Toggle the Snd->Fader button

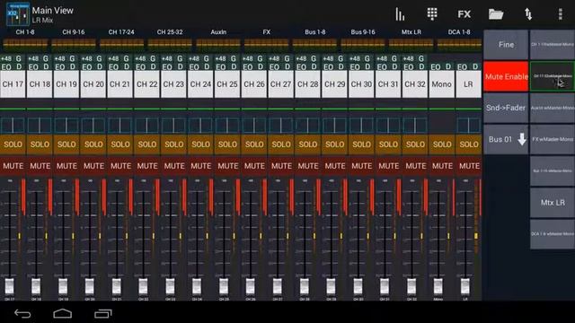(x=506, y=108)
